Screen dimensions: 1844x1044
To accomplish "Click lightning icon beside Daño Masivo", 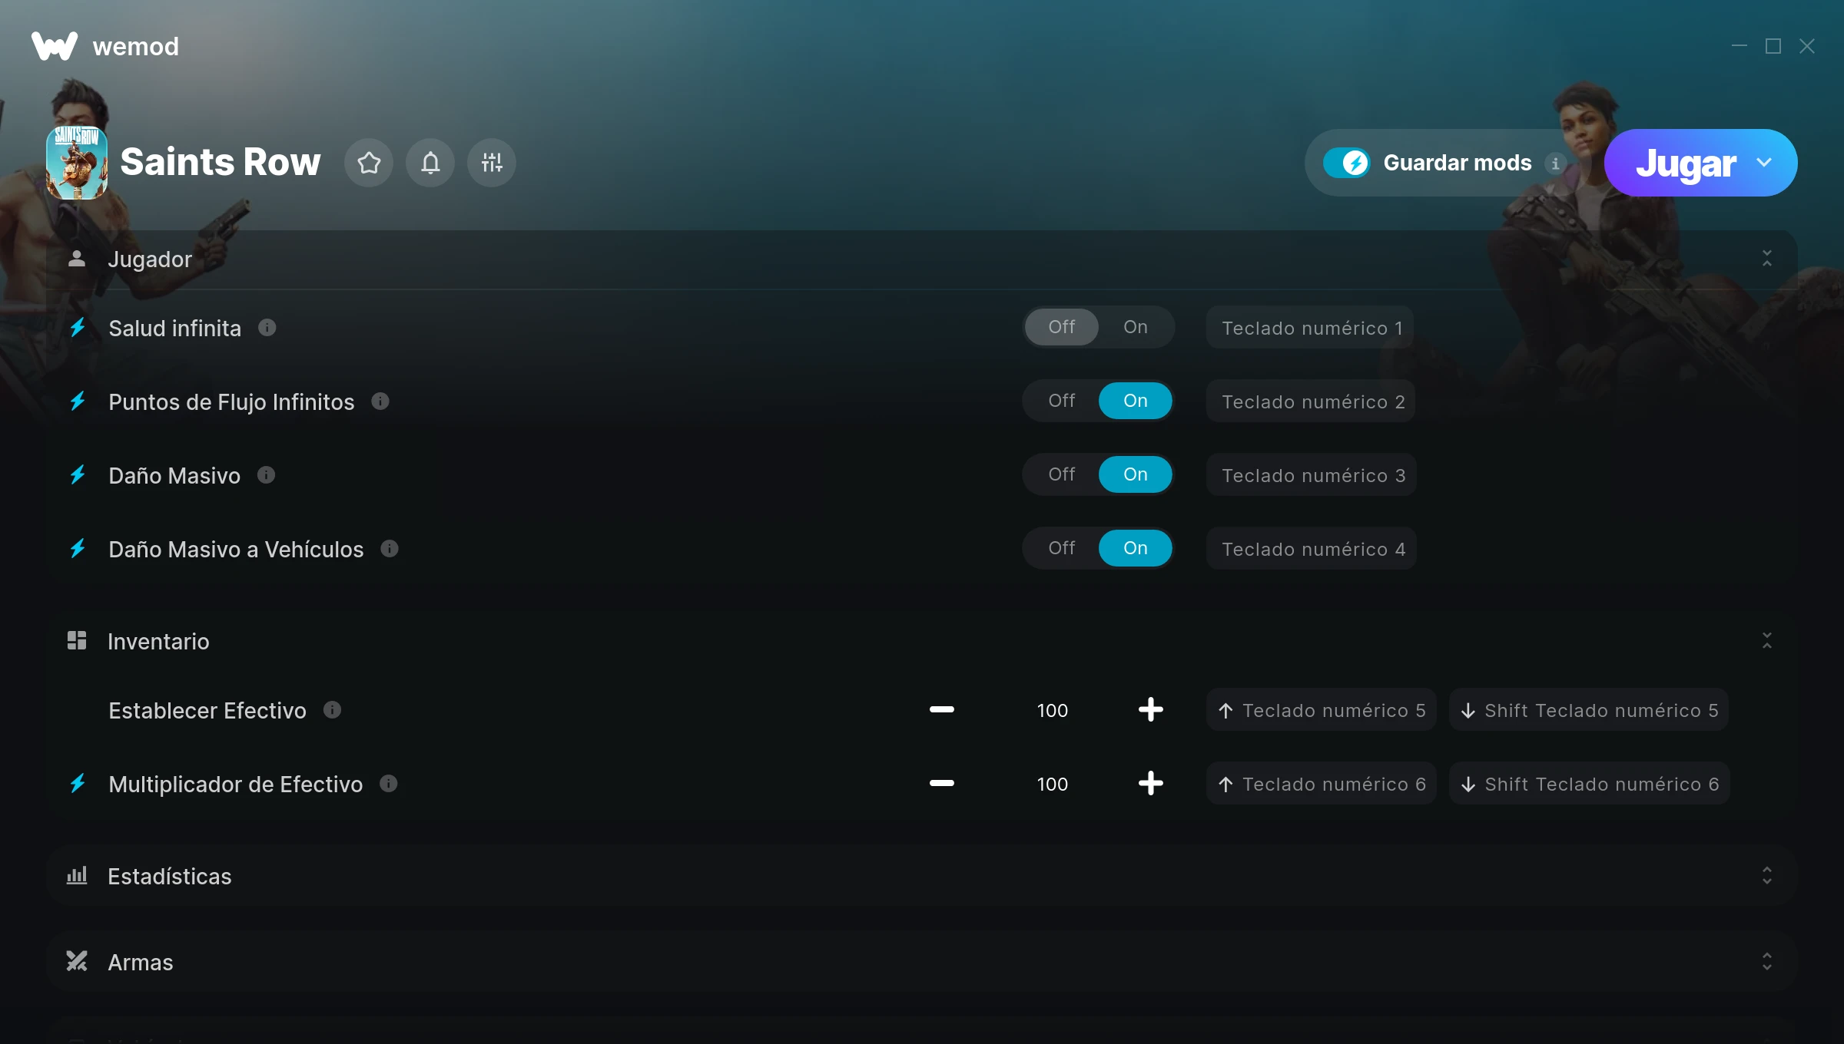I will pos(78,475).
